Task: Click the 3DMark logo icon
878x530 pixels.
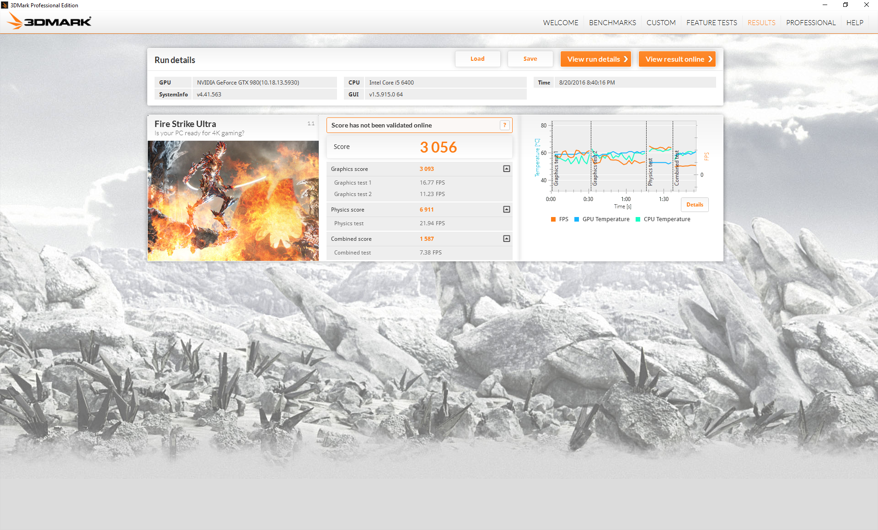Action: tap(49, 21)
